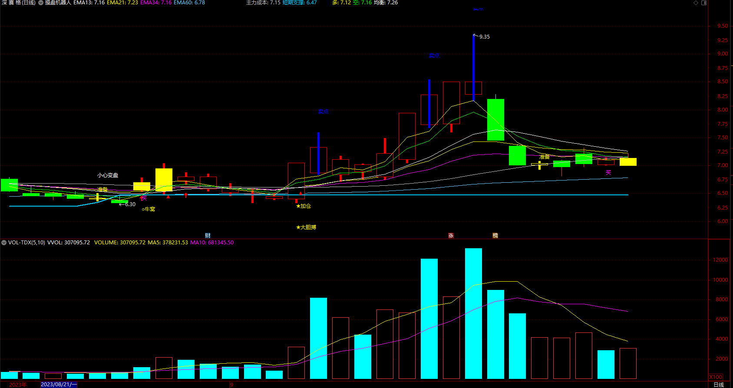Click the 深赛格(日线) stock title
This screenshot has height=388, width=733.
coord(19,3)
